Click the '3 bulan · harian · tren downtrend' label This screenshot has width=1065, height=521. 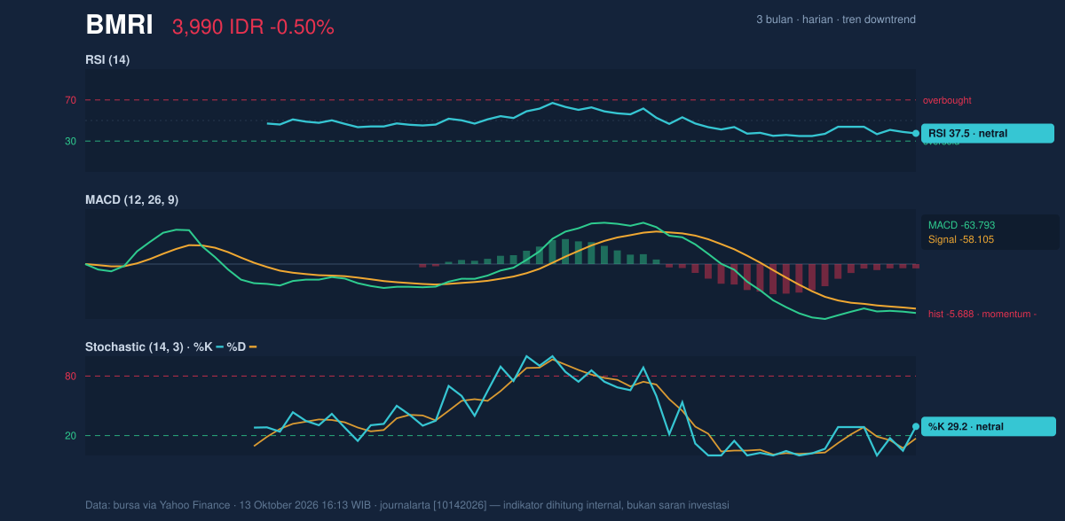click(836, 19)
